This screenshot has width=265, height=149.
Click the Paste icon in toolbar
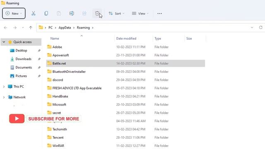(x=59, y=13)
